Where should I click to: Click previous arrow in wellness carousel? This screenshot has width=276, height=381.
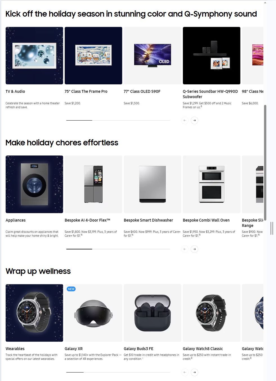(x=185, y=372)
